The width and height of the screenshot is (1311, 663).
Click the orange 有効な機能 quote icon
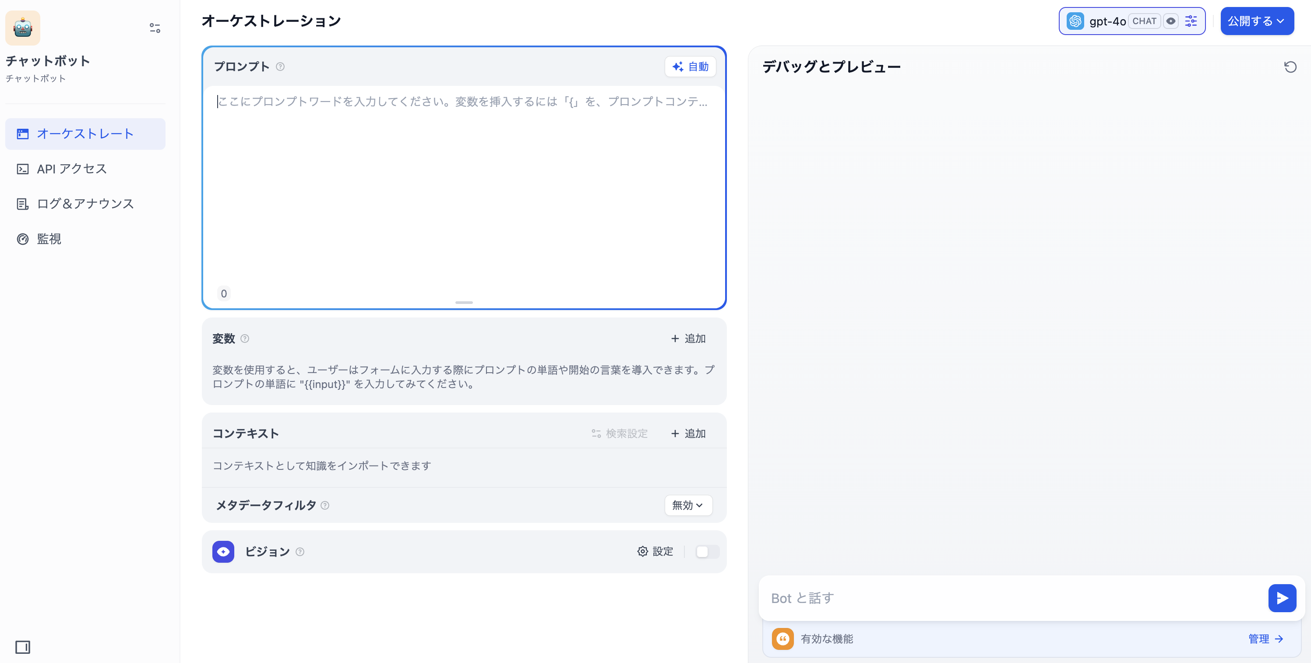coord(782,638)
